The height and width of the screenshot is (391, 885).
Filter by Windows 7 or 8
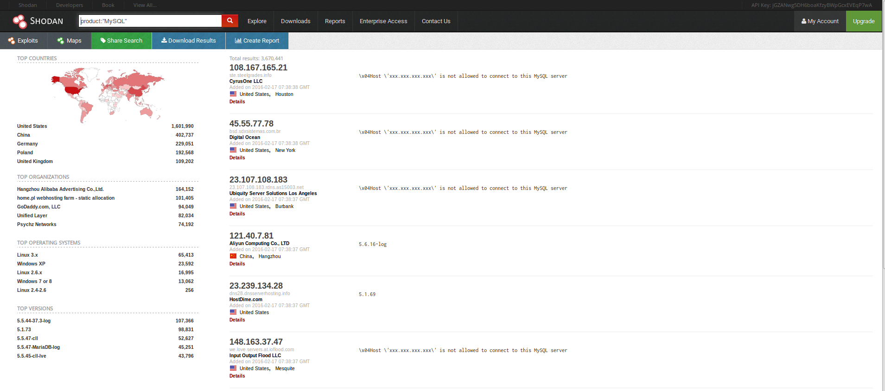(x=34, y=281)
